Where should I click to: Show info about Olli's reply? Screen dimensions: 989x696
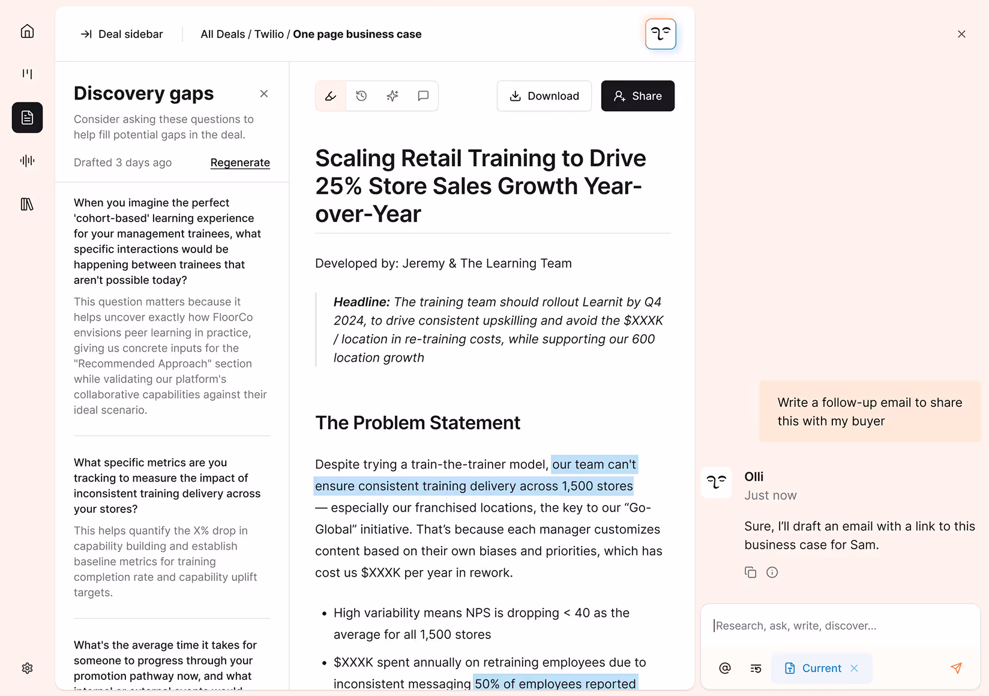coord(772,572)
